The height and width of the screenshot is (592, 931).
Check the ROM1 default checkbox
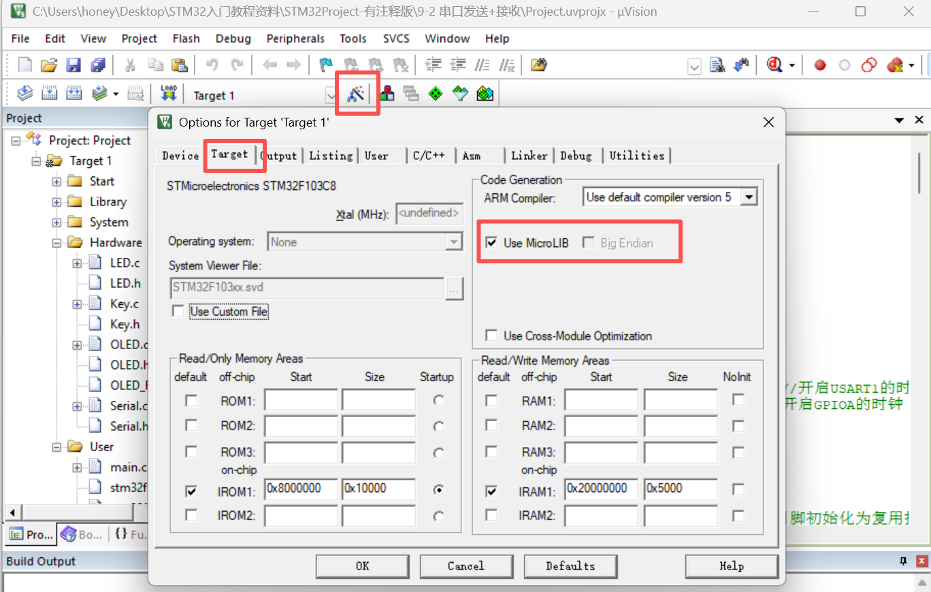tap(191, 400)
